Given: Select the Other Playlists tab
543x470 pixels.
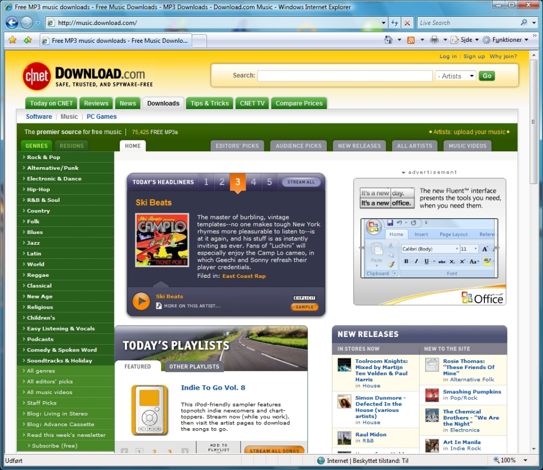Looking at the screenshot, I should [x=194, y=366].
